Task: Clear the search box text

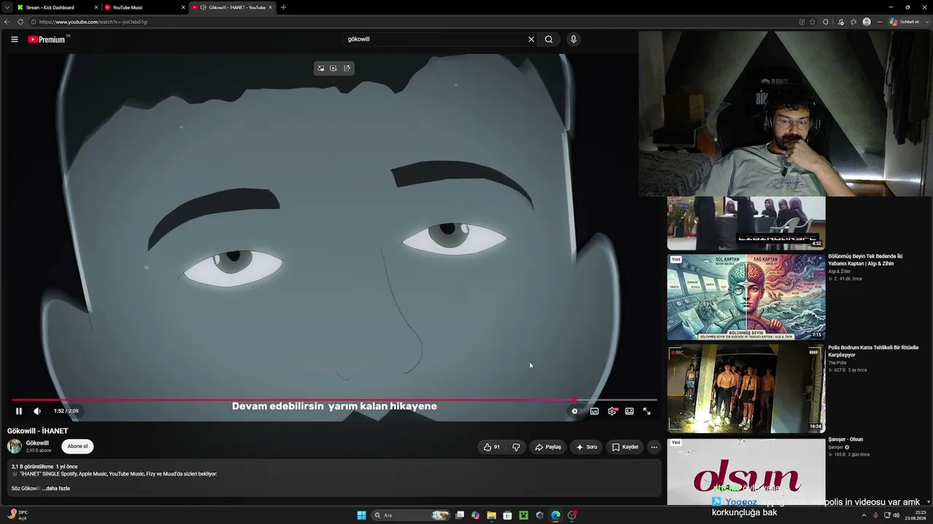Action: (x=531, y=39)
